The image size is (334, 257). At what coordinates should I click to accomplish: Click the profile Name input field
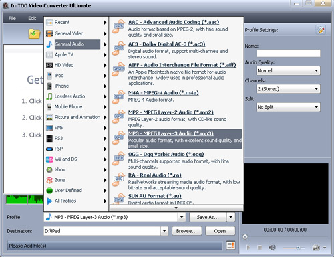pyautogui.click(x=288, y=53)
